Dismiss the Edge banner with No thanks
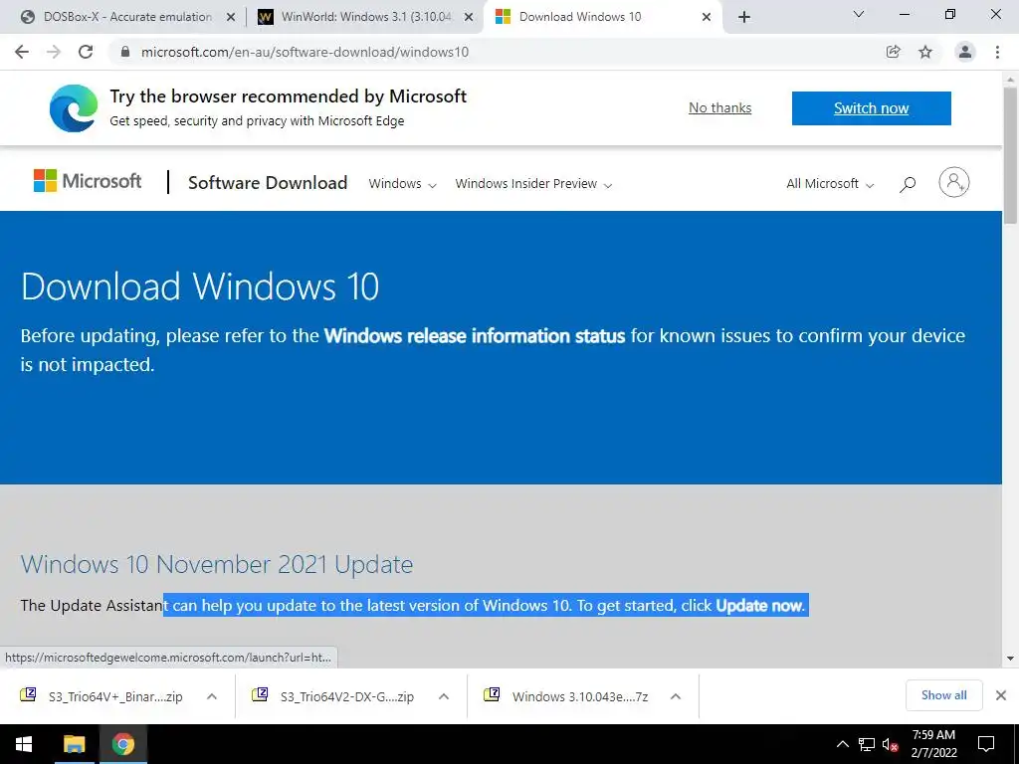The width and height of the screenshot is (1019, 764). (x=720, y=107)
